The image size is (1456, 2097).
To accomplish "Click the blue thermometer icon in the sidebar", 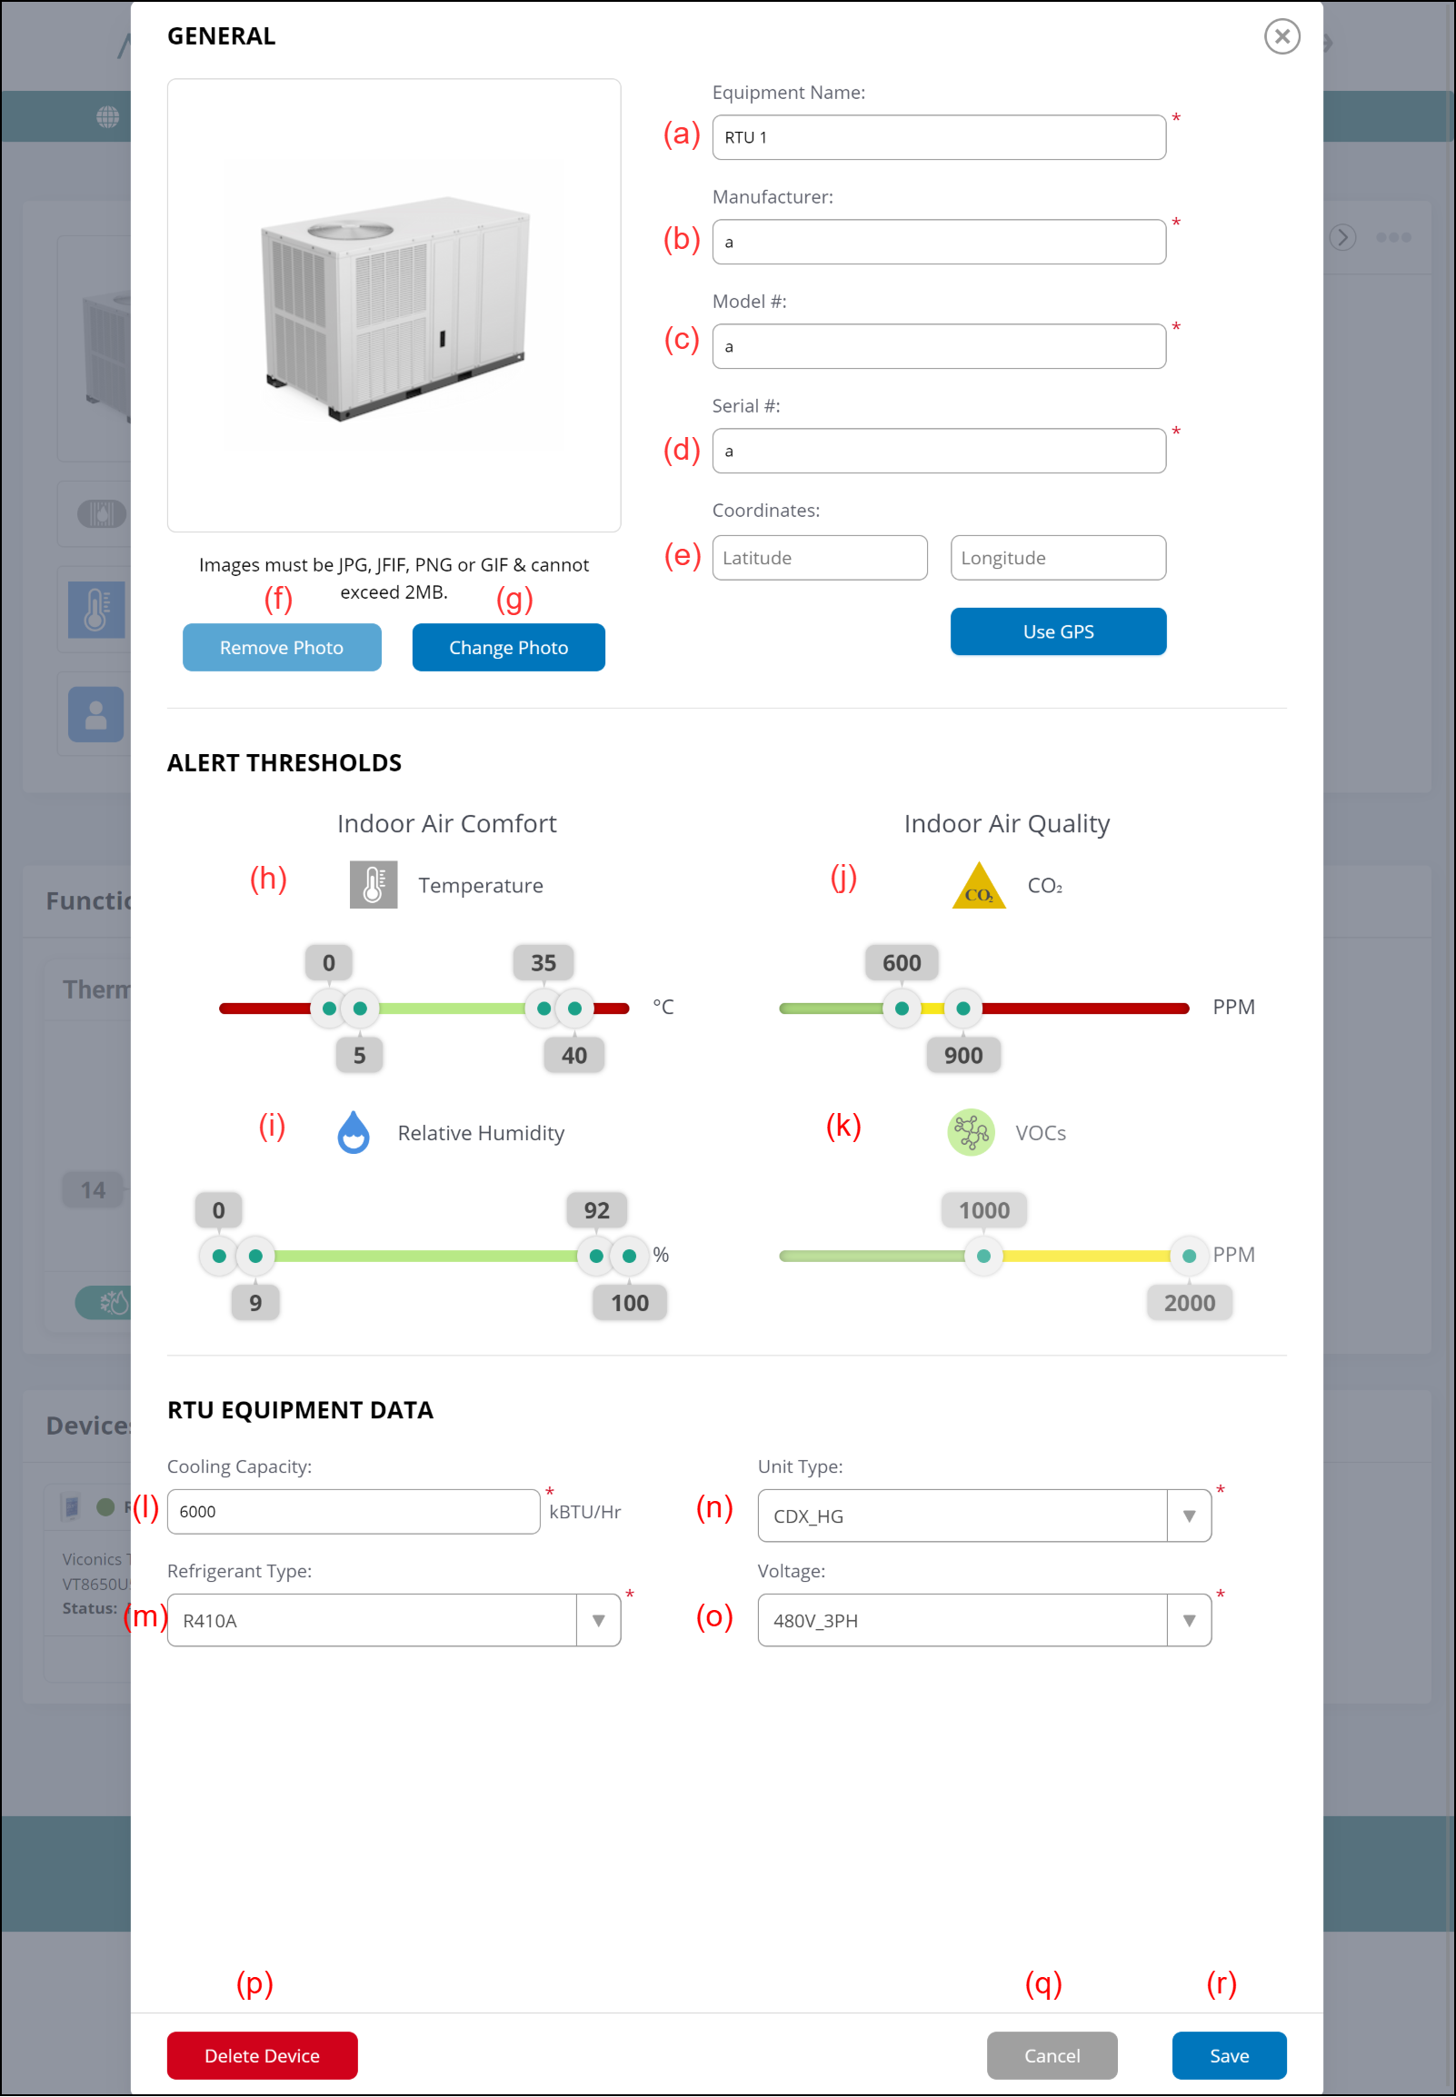I will coord(95,609).
